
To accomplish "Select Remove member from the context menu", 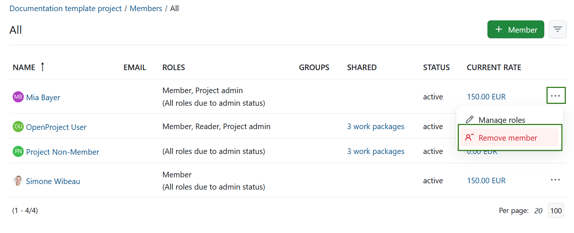I will pos(508,137).
